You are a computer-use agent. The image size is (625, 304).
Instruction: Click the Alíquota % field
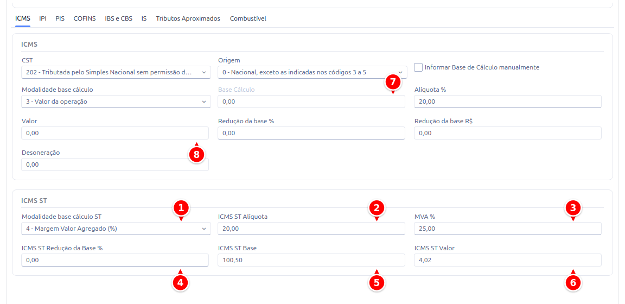point(508,102)
